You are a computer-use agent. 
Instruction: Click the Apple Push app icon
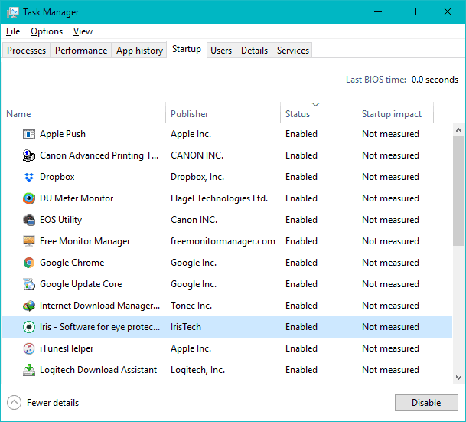tap(29, 134)
